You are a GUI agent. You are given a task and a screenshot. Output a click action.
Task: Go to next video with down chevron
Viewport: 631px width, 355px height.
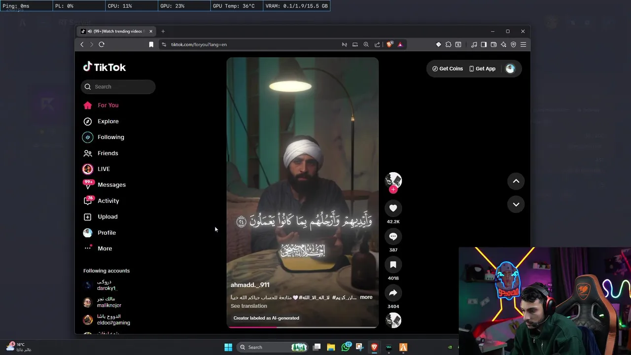tap(516, 204)
